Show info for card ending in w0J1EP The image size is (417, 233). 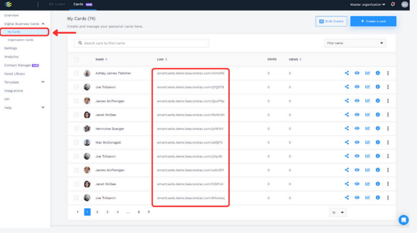click(377, 170)
